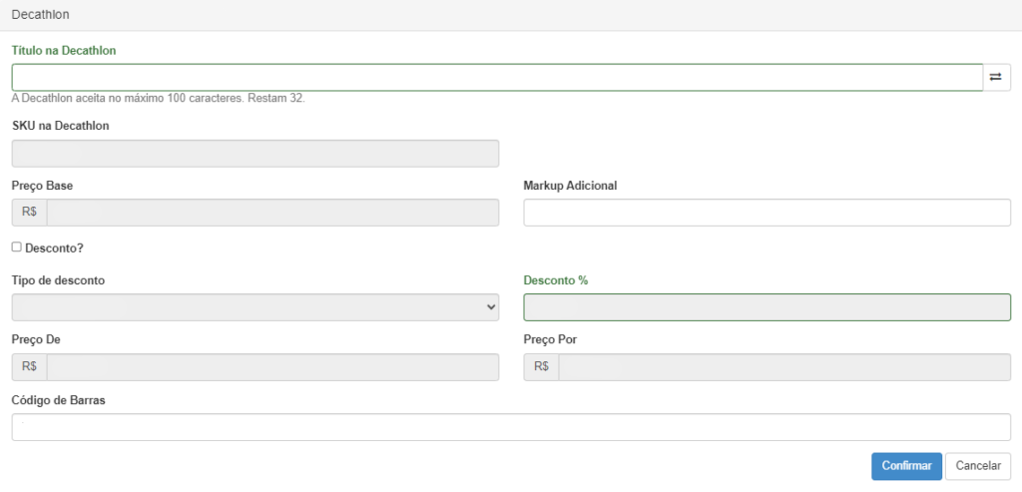1022x492 pixels.
Task: Click the R$ prefix of Preço Base
Action: (x=29, y=213)
